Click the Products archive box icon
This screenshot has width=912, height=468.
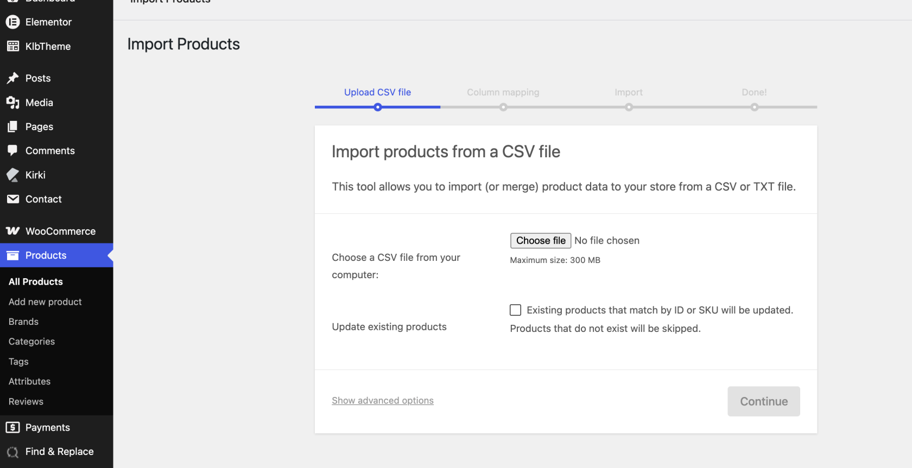(x=12, y=255)
